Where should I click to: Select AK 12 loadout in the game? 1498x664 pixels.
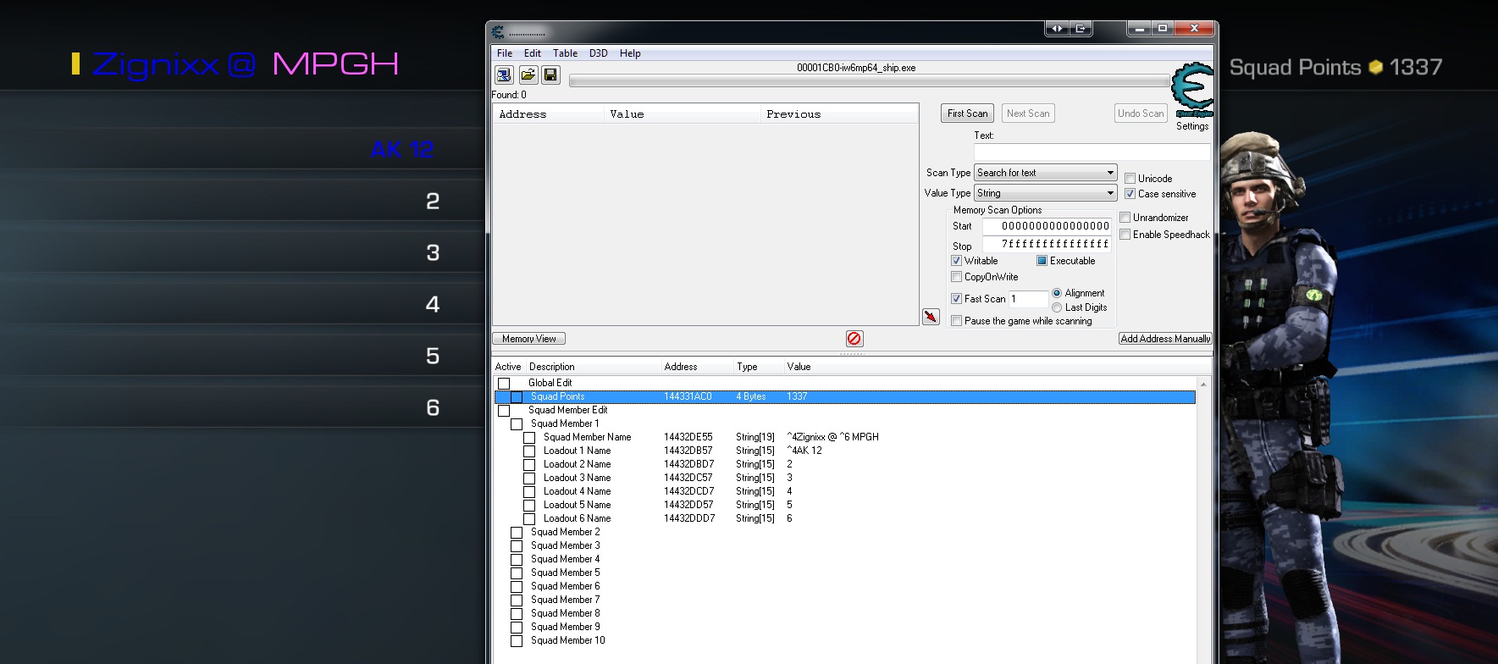pyautogui.click(x=402, y=150)
